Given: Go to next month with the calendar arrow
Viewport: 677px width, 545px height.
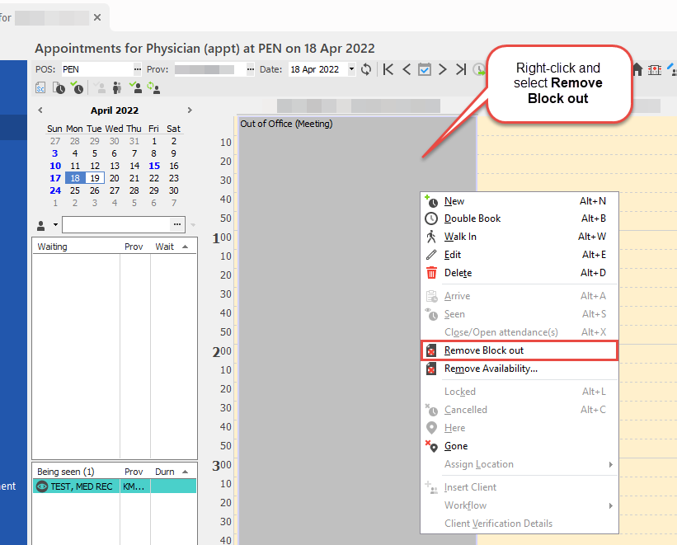Looking at the screenshot, I should coord(189,110).
